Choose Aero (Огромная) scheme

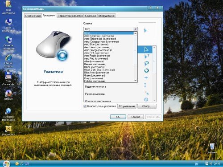[109, 39]
